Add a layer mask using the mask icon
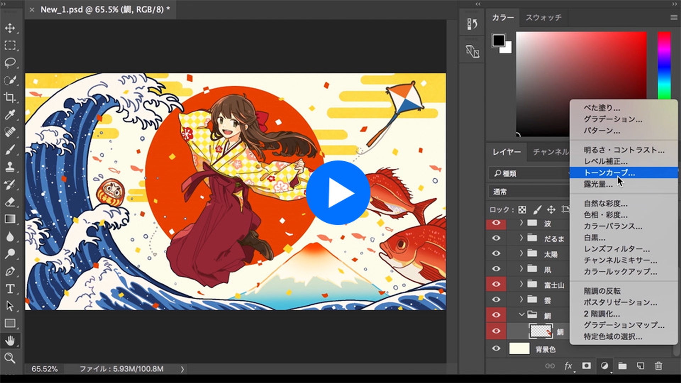Image resolution: width=681 pixels, height=383 pixels. 586,366
